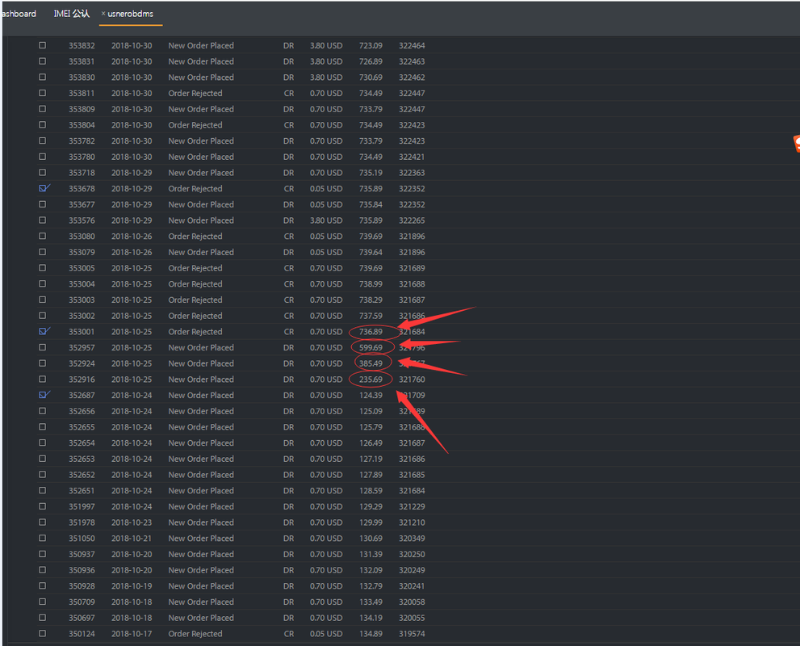
Task: Click the CR type in row 353001
Action: 289,332
